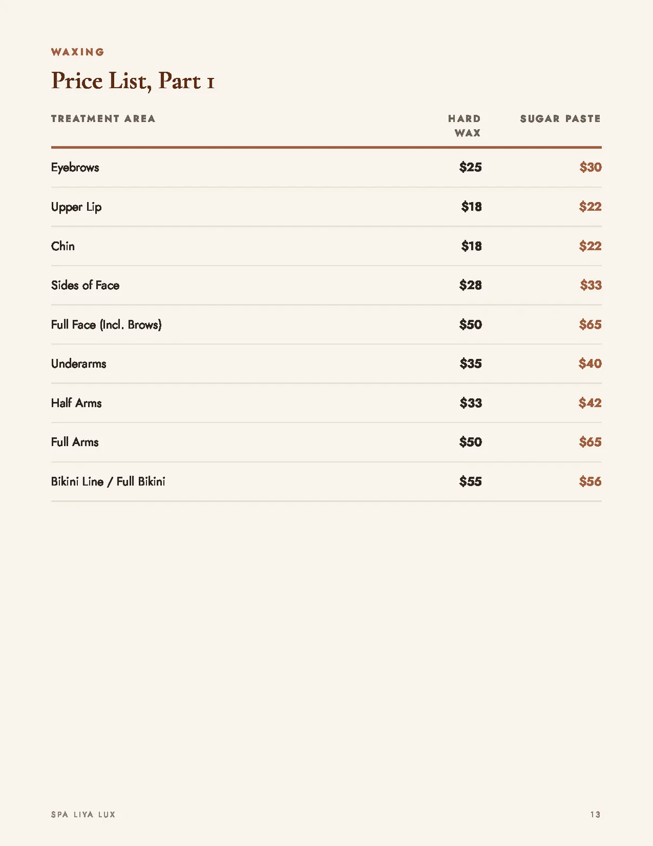Image resolution: width=653 pixels, height=846 pixels.
Task: Select Full Face (Incl. Brows) row
Action: tap(326, 325)
